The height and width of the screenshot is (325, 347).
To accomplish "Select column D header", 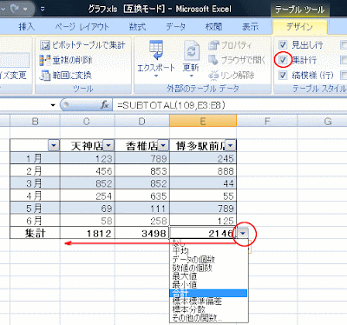I will (142, 121).
